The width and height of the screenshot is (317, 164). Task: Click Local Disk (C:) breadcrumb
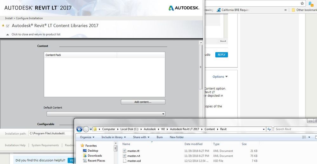[129, 129]
